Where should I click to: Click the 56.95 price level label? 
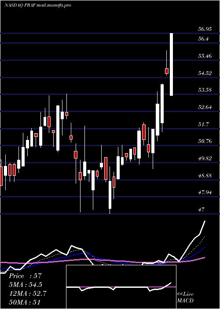point(205,29)
